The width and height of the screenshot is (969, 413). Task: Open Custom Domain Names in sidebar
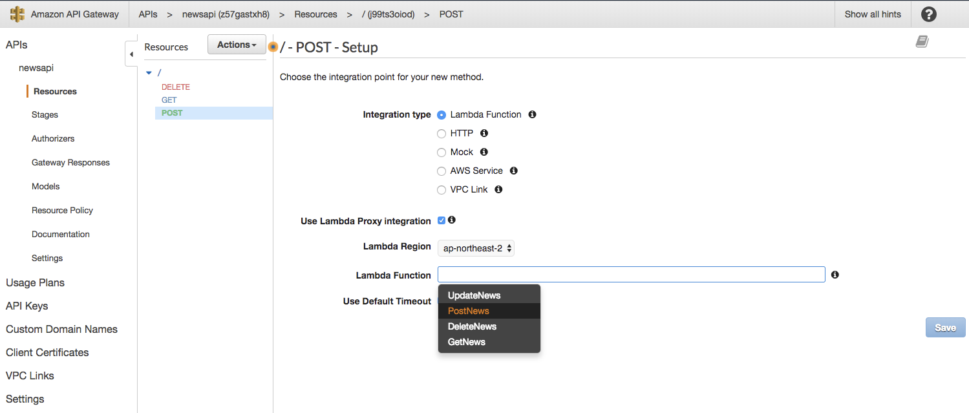(x=61, y=329)
